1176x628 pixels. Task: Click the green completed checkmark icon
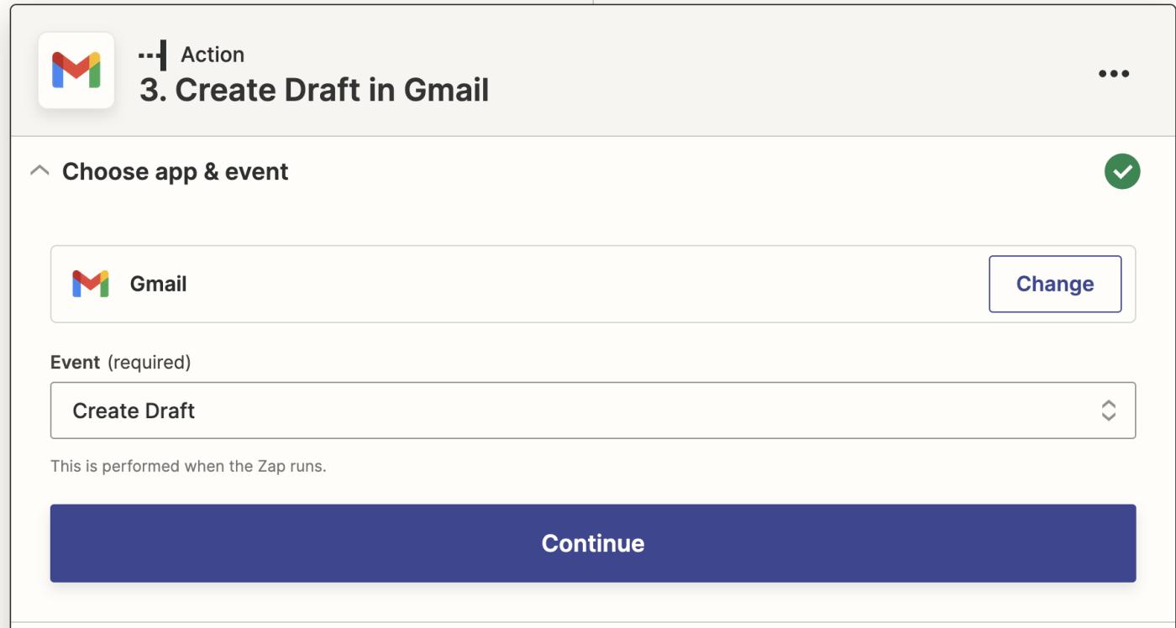[1122, 171]
